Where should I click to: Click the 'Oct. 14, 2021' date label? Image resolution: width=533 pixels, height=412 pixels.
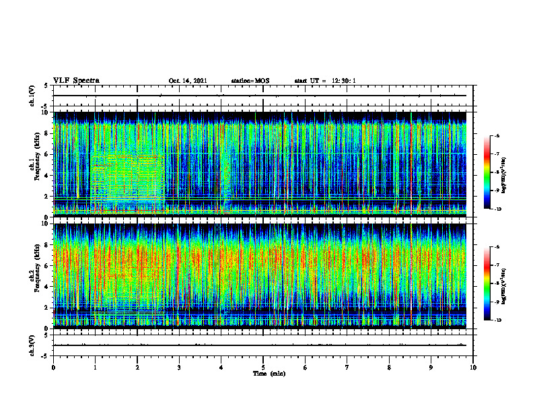coord(188,81)
